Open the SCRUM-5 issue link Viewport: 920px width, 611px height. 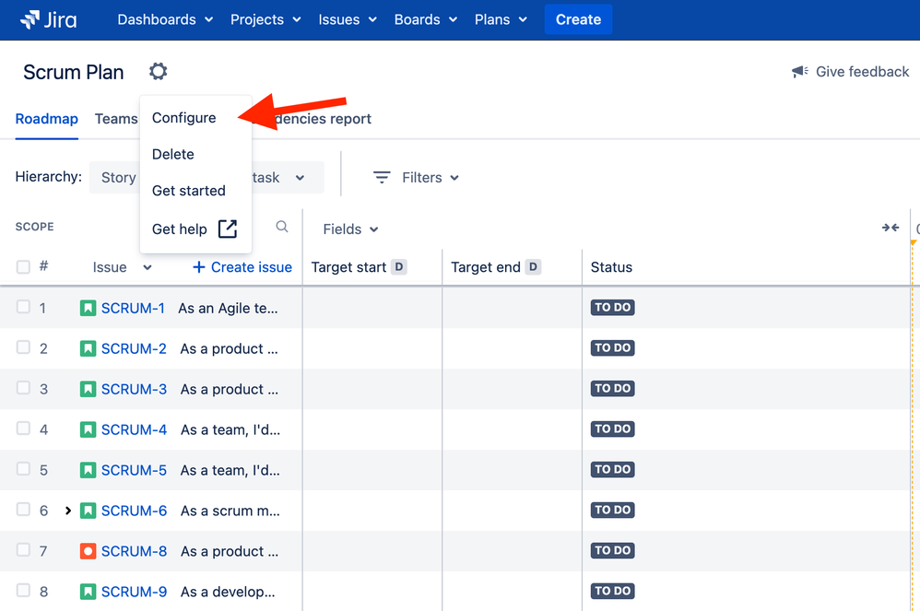point(134,470)
